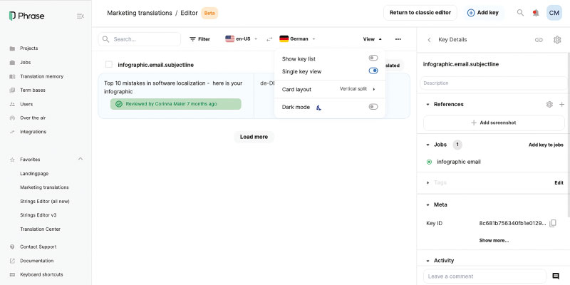
Task: Open notifications bell
Action: pos(536,13)
